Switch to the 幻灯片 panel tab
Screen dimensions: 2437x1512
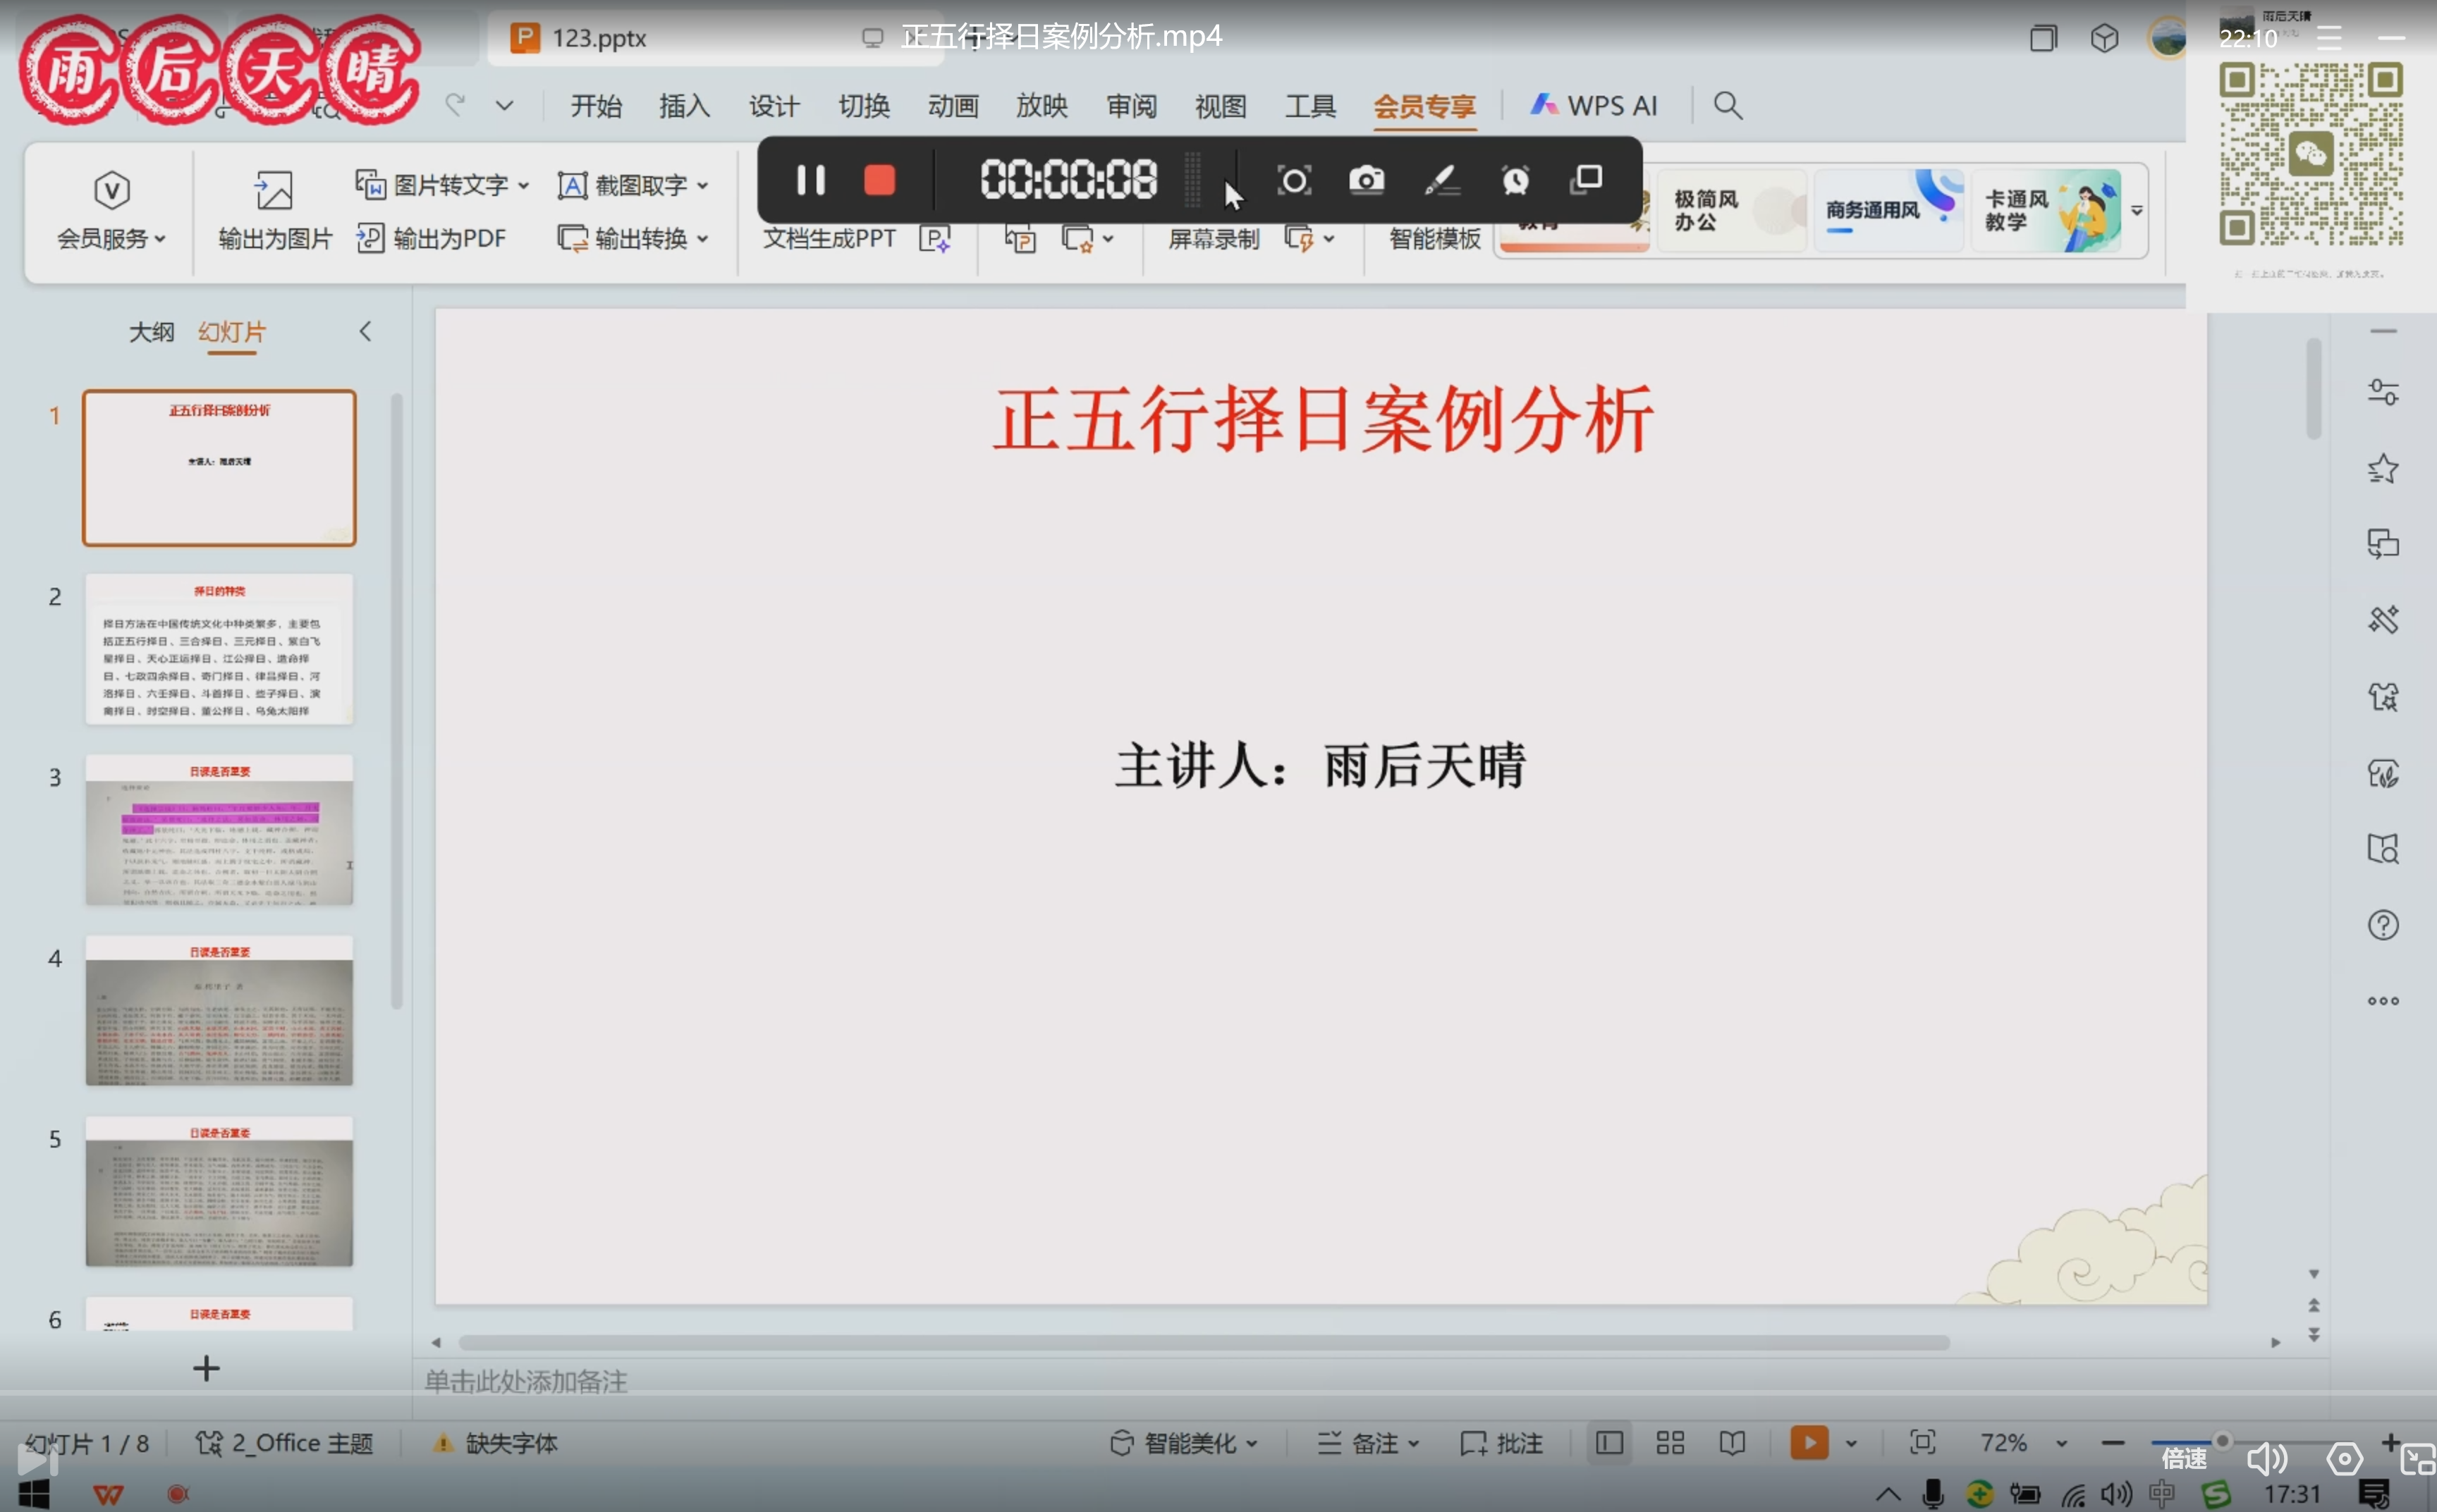231,332
